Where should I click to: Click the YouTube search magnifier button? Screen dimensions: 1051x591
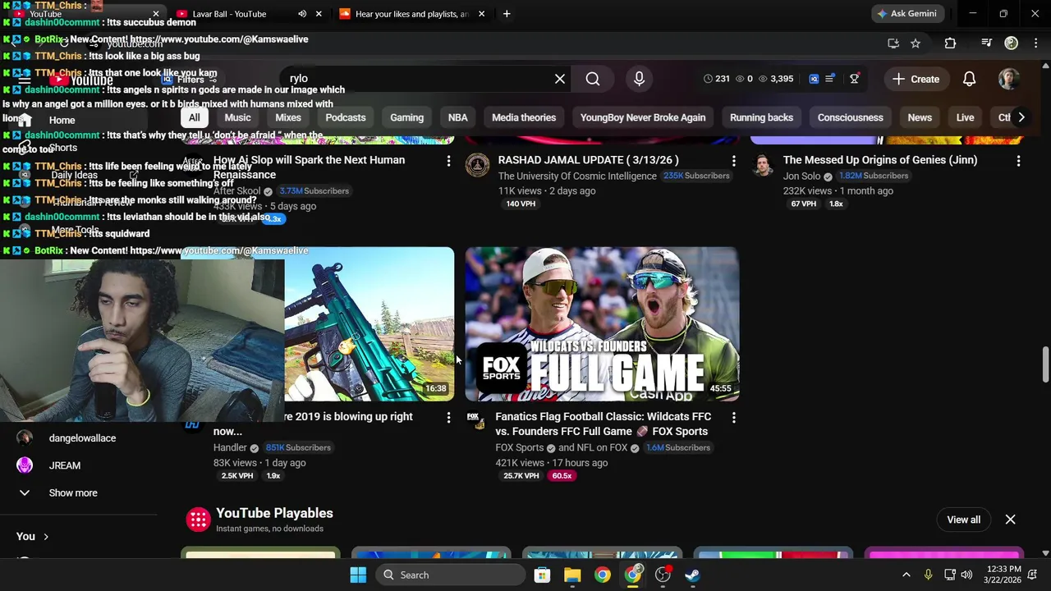point(593,79)
